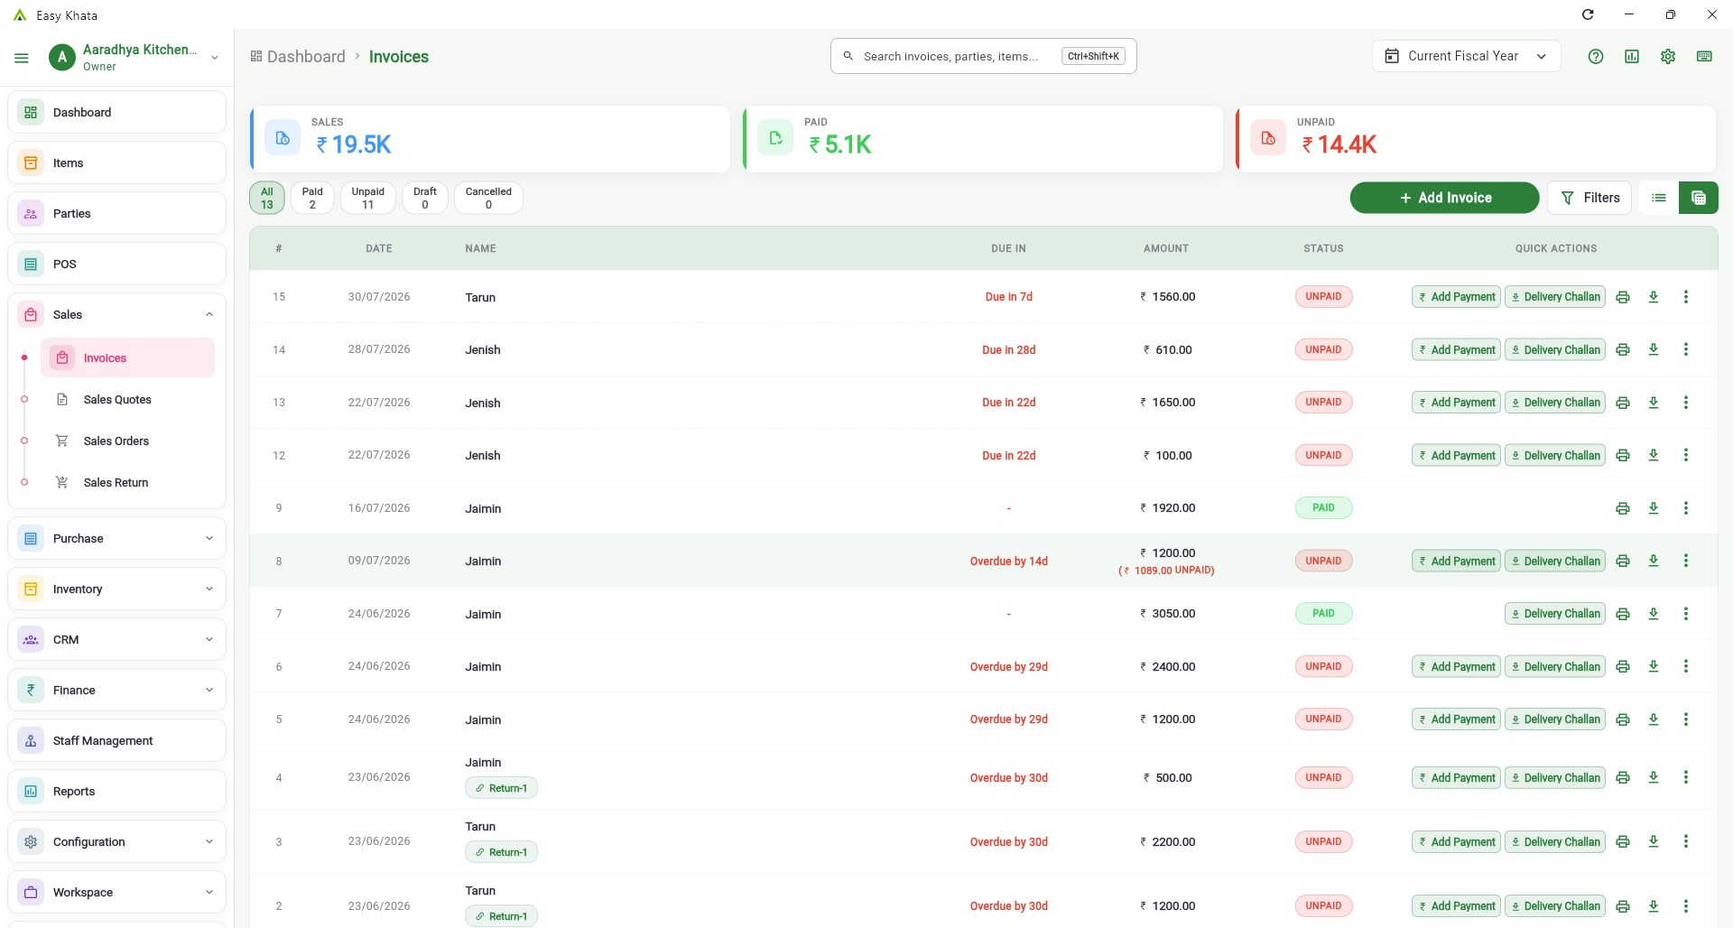Show Cancelled invoices tab
The height and width of the screenshot is (928, 1733).
click(488, 198)
